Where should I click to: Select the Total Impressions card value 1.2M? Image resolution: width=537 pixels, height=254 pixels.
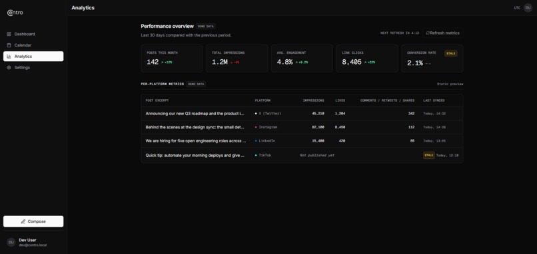(219, 63)
